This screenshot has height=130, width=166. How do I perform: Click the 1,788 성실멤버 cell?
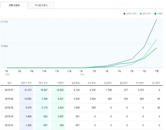[x=109, y=90]
